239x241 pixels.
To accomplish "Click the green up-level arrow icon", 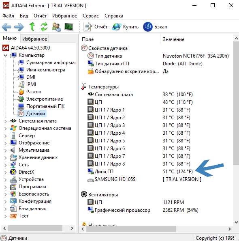I will click(x=32, y=27).
